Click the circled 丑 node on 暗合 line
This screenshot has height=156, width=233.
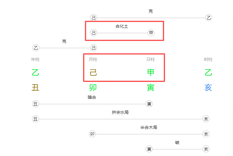36,104
